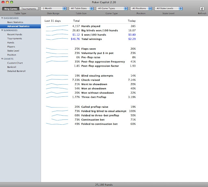This screenshot has width=208, height=187.
Task: Open the 1 Month date range dropdown
Action: (53, 8)
